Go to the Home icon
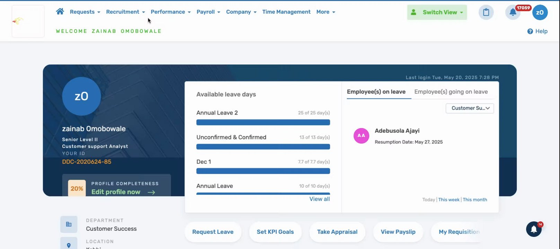The height and width of the screenshot is (249, 560). tap(60, 11)
